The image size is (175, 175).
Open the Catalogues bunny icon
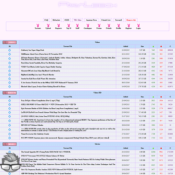coord(88,25)
